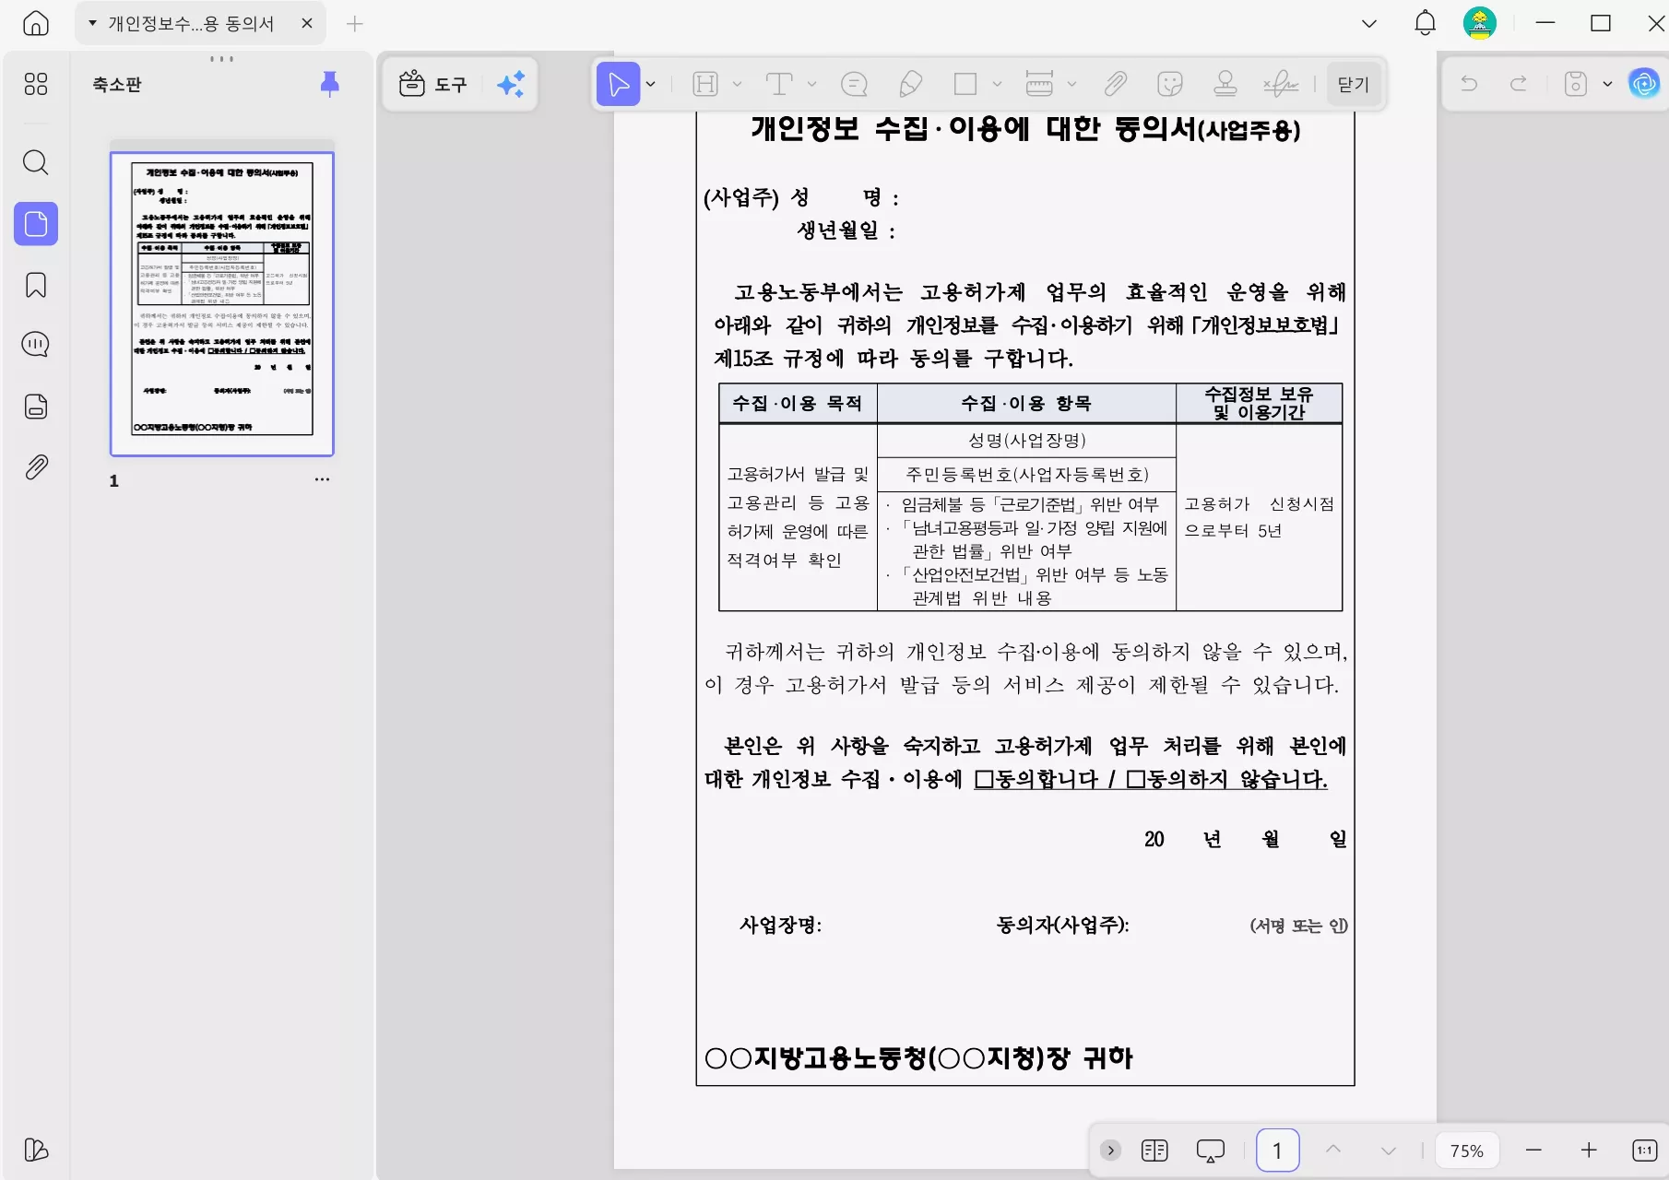Launch the AI sparkle assistant
The image size is (1669, 1180).
click(511, 84)
